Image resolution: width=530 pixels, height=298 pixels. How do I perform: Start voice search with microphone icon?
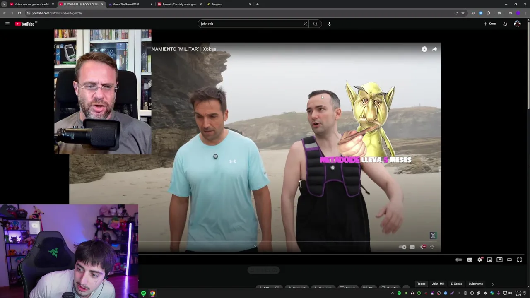[x=329, y=24]
